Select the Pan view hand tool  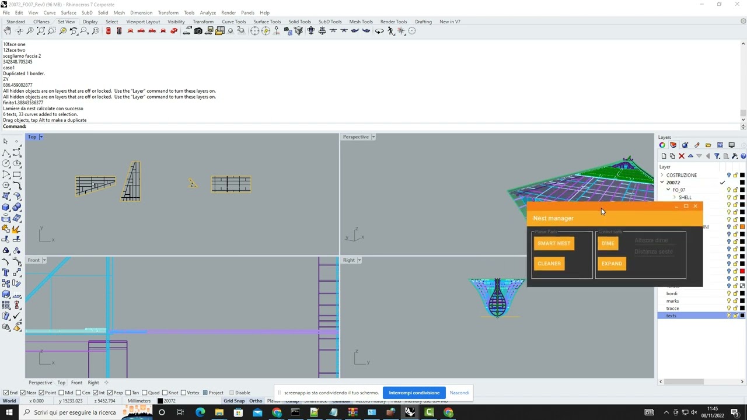coord(8,31)
